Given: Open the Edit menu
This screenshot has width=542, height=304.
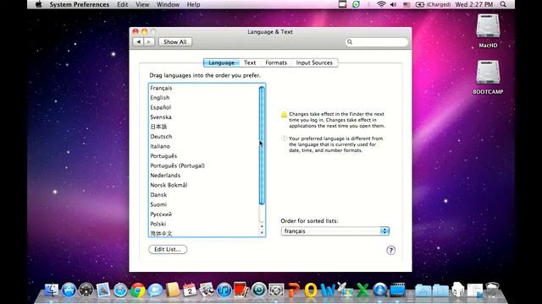Looking at the screenshot, I should [x=122, y=4].
